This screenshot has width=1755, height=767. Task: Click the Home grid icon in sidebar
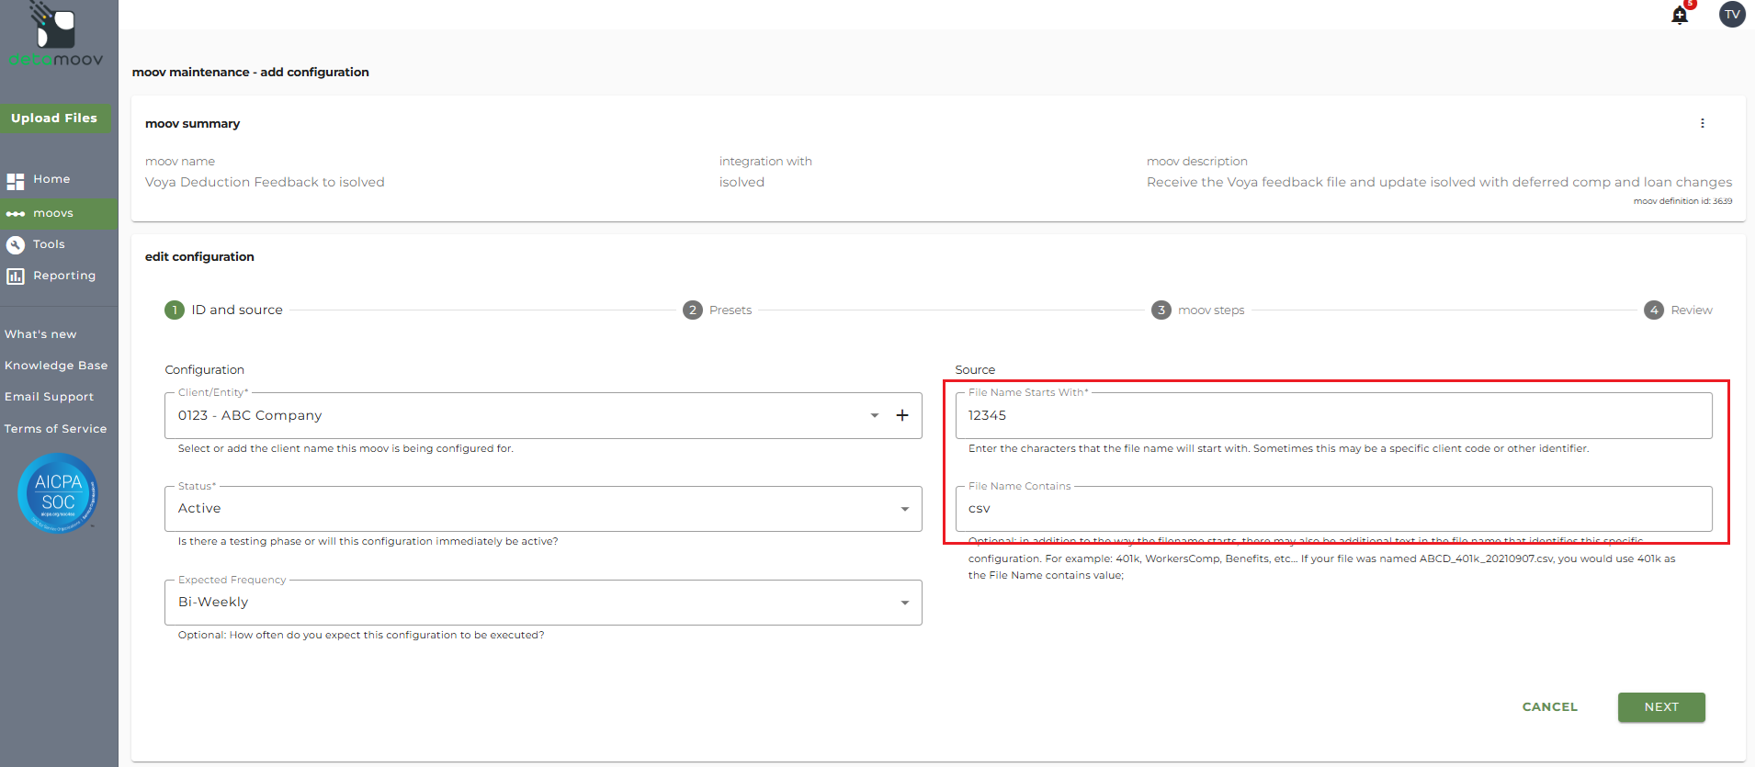(16, 180)
